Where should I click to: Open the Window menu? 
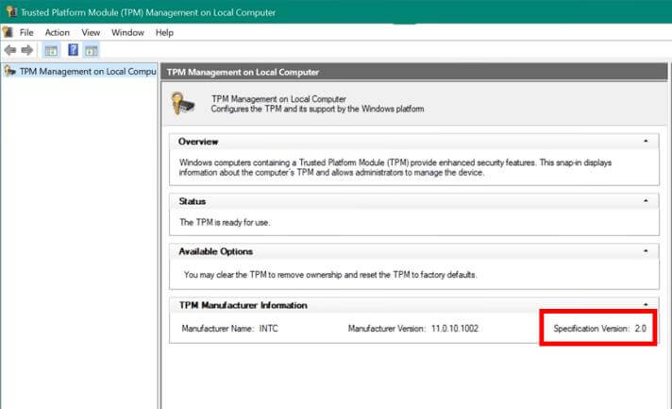[x=127, y=32]
